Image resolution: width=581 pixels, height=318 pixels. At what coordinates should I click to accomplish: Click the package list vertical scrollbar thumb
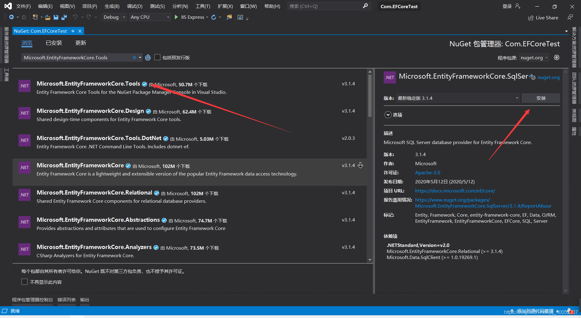pos(370,96)
